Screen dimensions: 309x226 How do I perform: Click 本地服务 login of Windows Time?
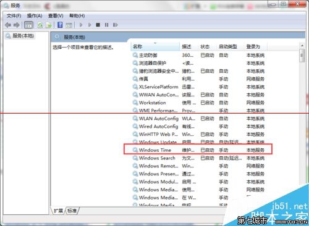[255, 150]
